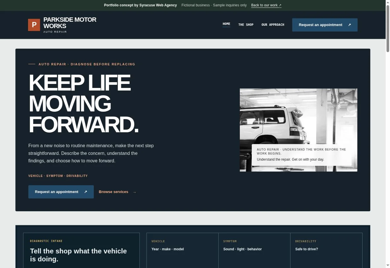The height and width of the screenshot is (268, 390).
Task: Click 'Fictional business · Sample inquiries only' text
Action: click(x=214, y=5)
